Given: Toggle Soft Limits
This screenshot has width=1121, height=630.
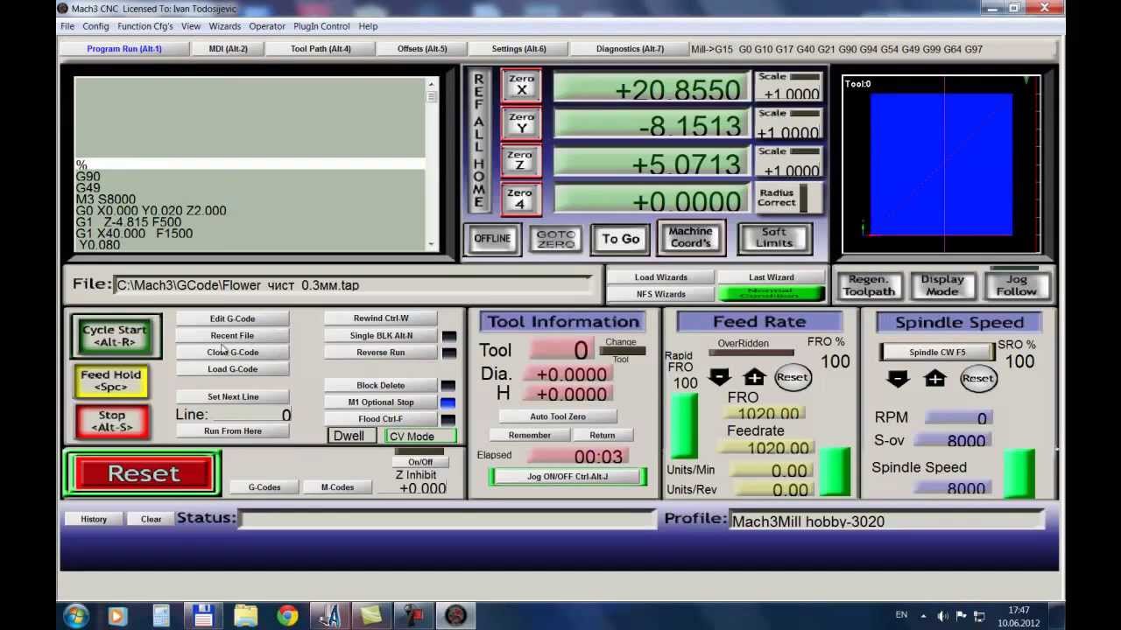Looking at the screenshot, I should 774,237.
